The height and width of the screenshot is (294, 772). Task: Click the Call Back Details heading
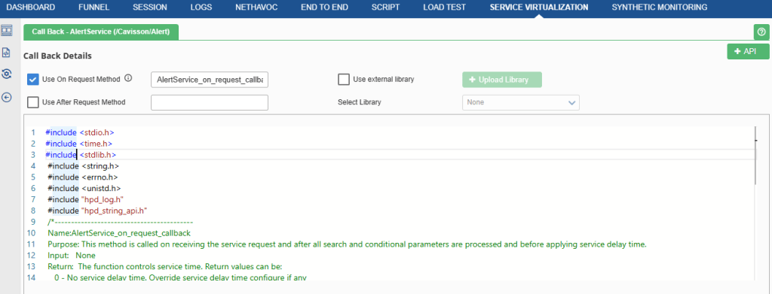(x=57, y=56)
